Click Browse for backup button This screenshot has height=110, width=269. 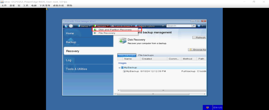coord(197,50)
